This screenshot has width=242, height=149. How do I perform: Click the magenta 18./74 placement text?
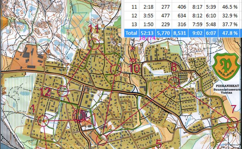147,38
